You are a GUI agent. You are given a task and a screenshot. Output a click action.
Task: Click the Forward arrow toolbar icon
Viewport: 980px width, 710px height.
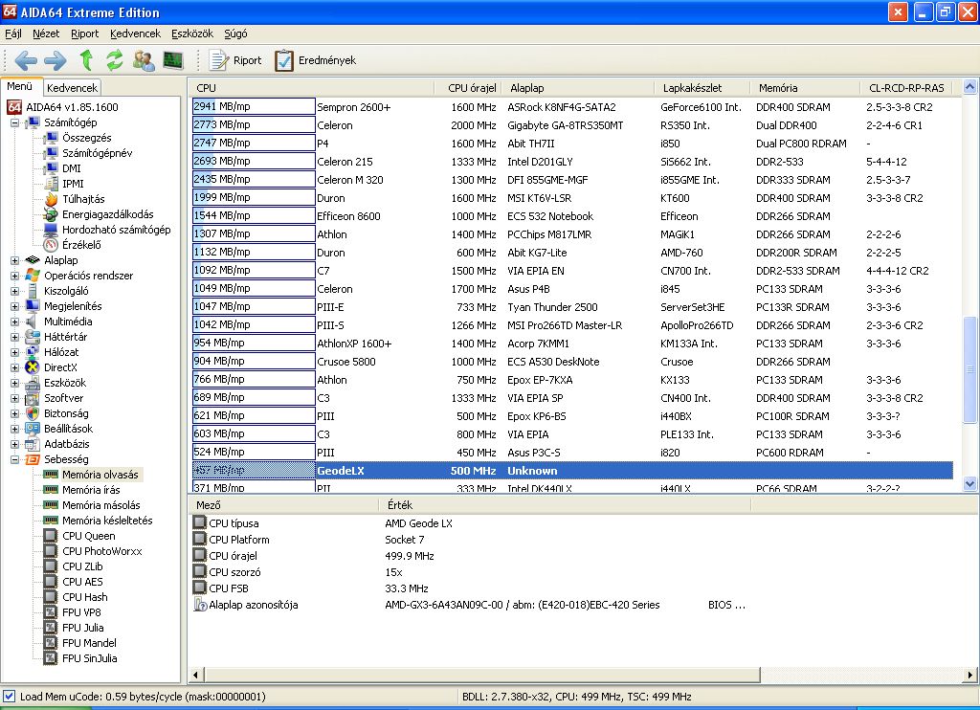click(56, 60)
